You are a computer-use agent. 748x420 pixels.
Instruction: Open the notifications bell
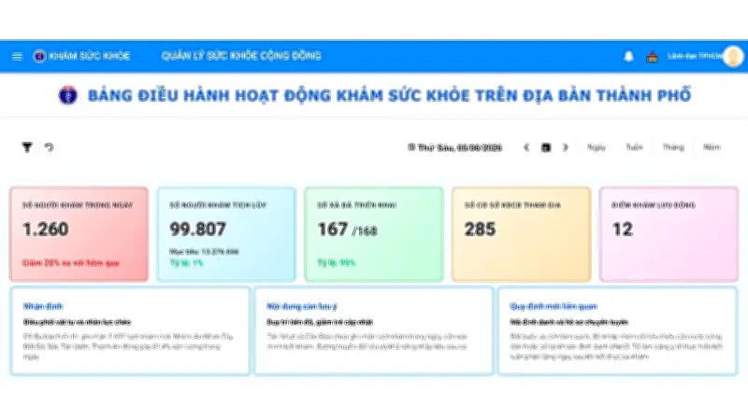pyautogui.click(x=628, y=56)
